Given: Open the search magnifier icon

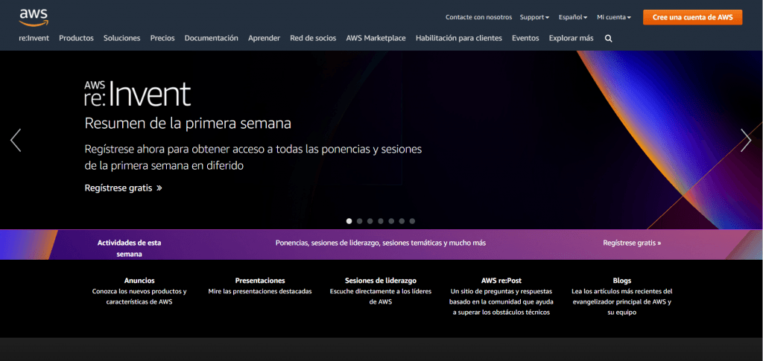Looking at the screenshot, I should point(608,39).
